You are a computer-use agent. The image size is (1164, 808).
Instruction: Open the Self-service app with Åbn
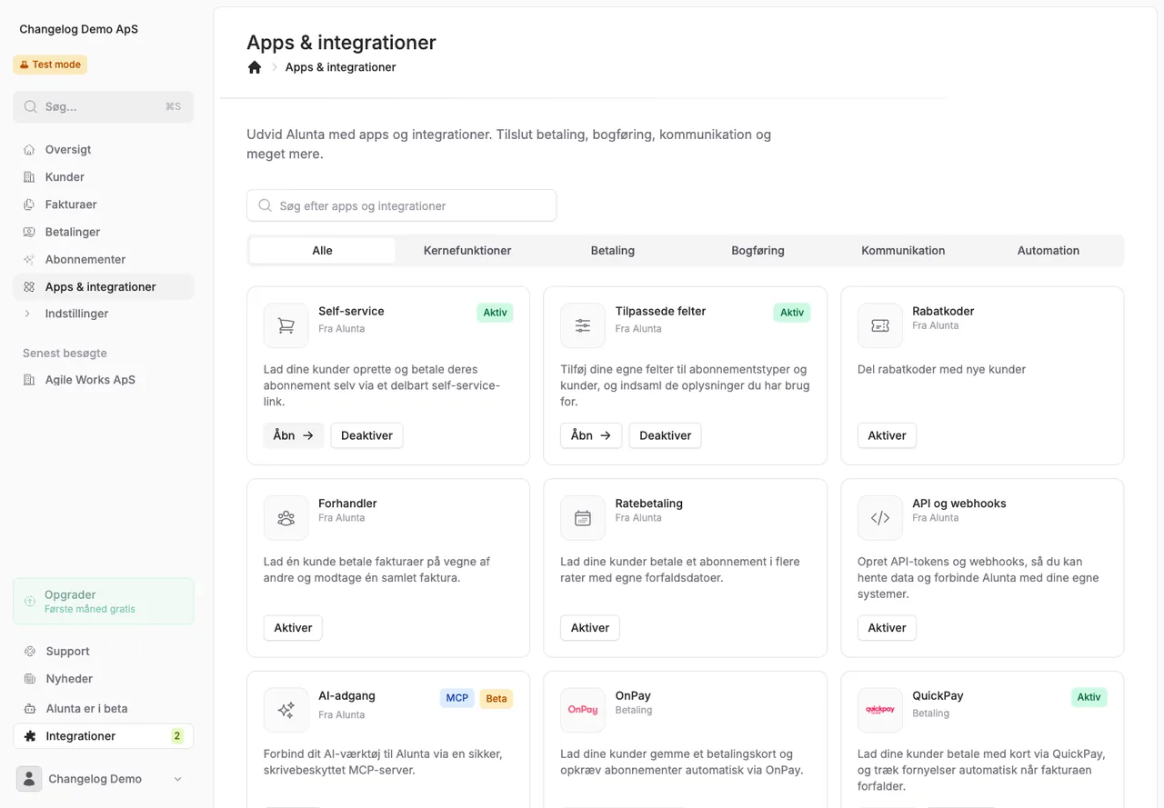tap(294, 435)
